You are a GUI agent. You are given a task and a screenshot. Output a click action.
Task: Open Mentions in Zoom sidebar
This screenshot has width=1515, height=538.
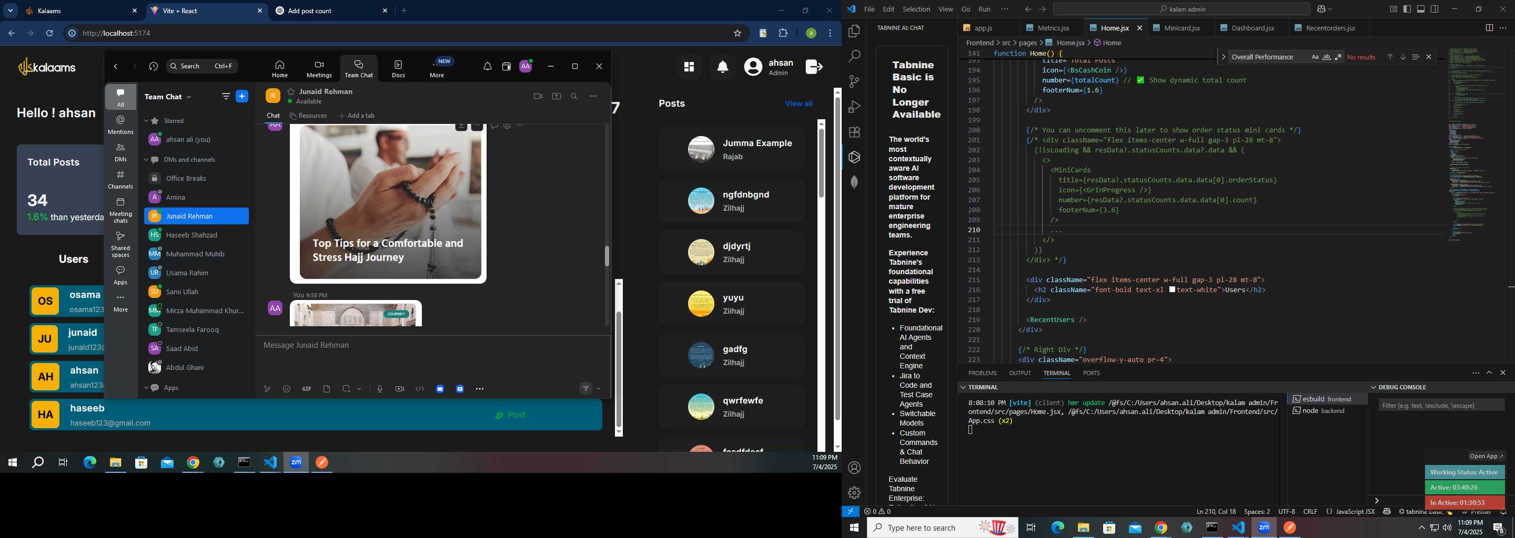coord(120,125)
